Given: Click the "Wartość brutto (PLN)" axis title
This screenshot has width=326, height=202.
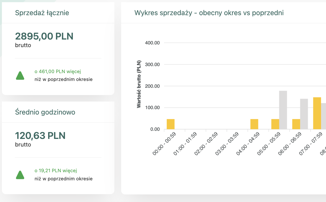Looking at the screenshot, I should [x=139, y=84].
